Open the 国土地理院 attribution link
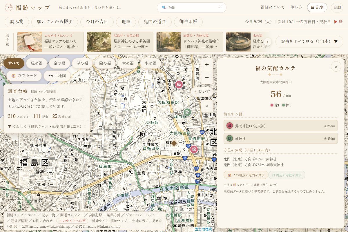348x232 pixels. (203, 229)
